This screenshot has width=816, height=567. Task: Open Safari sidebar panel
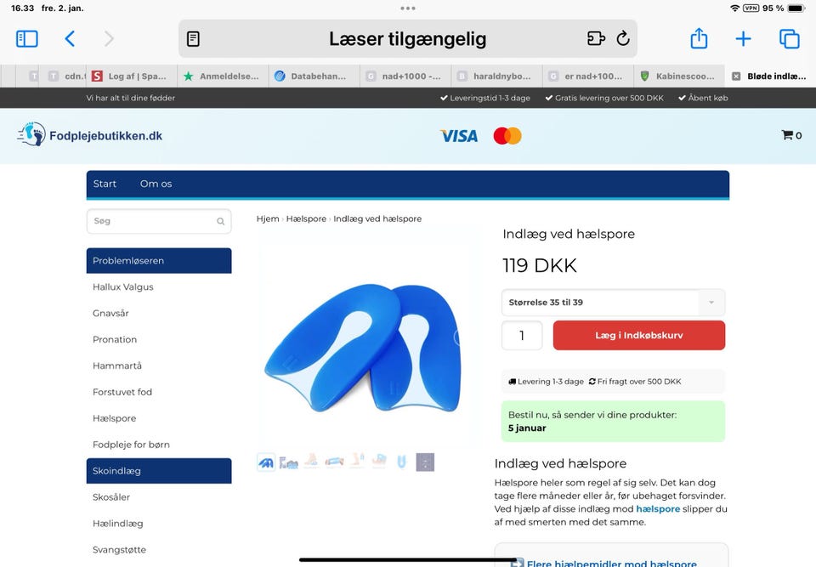coord(27,39)
